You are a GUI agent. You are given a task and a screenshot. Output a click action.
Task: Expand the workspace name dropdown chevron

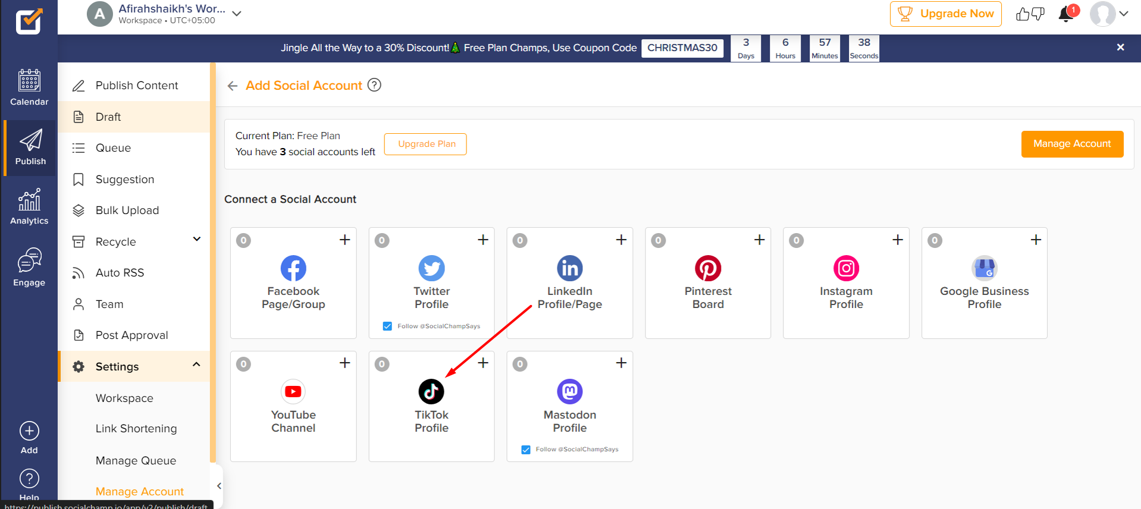pos(237,14)
